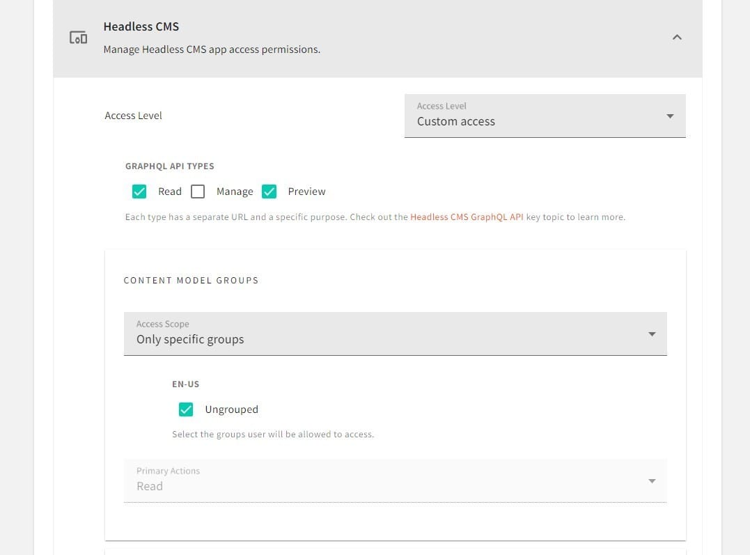This screenshot has height=555, width=750.
Task: Click the Headless CMS header title
Action: (x=141, y=26)
